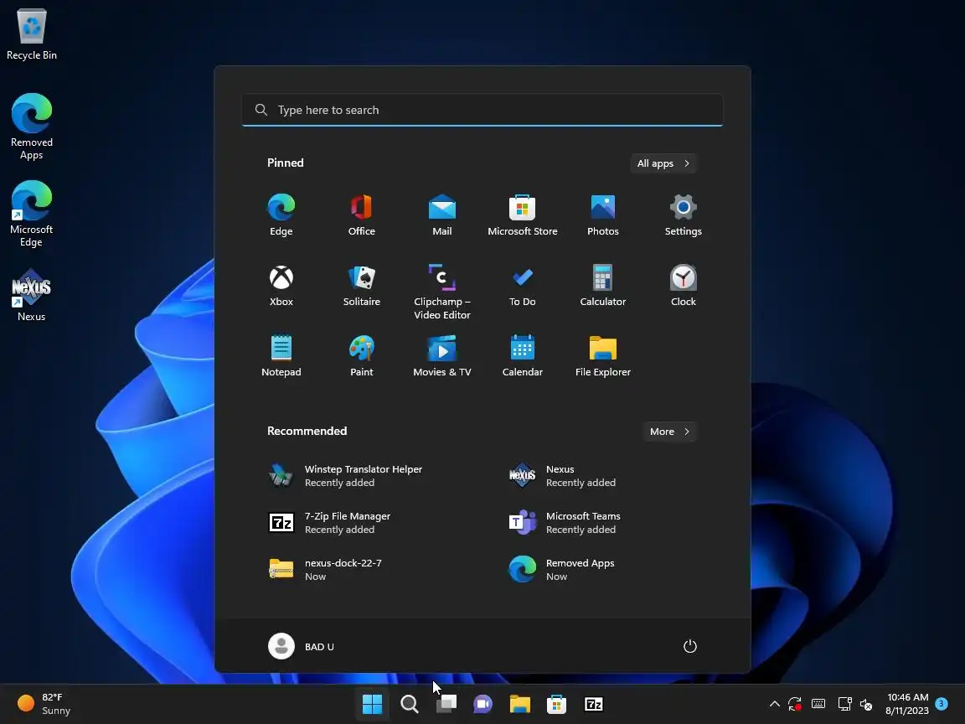Open the Calendar app
Viewport: 965px width, 724px height.
pyautogui.click(x=523, y=355)
